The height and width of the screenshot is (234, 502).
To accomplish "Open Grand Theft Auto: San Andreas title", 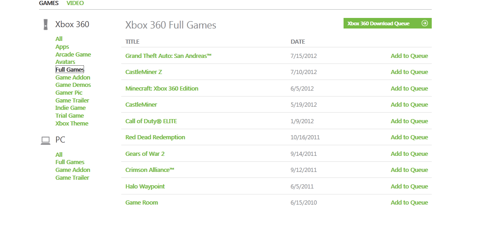I will pyautogui.click(x=168, y=56).
